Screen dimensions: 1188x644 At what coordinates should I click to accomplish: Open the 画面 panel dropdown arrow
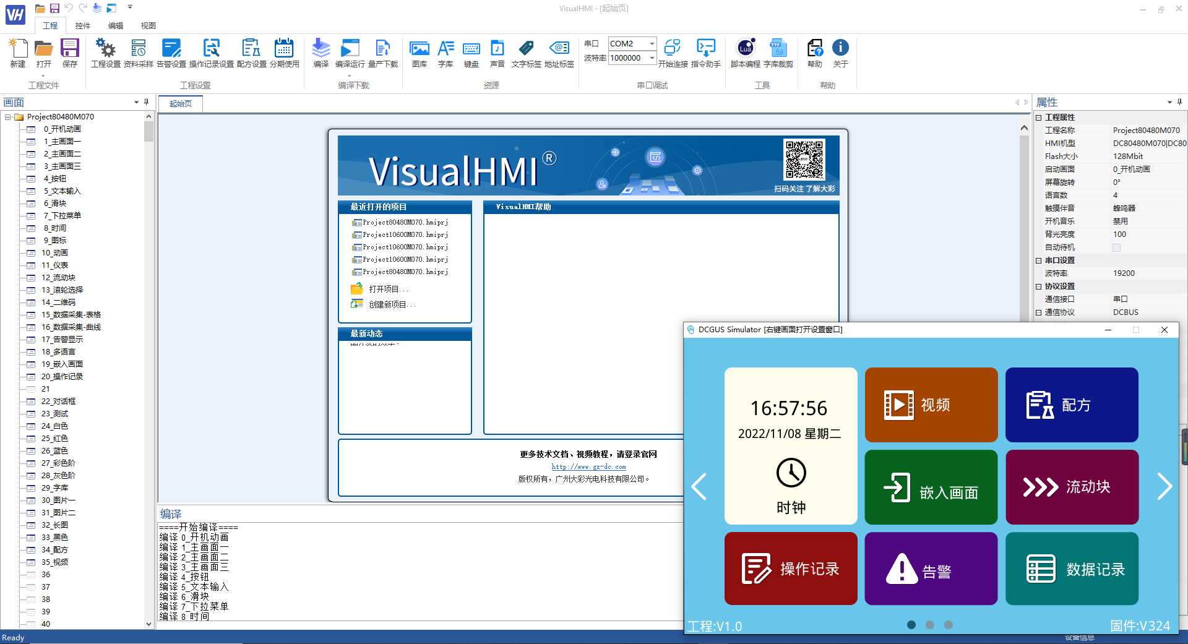tap(136, 102)
